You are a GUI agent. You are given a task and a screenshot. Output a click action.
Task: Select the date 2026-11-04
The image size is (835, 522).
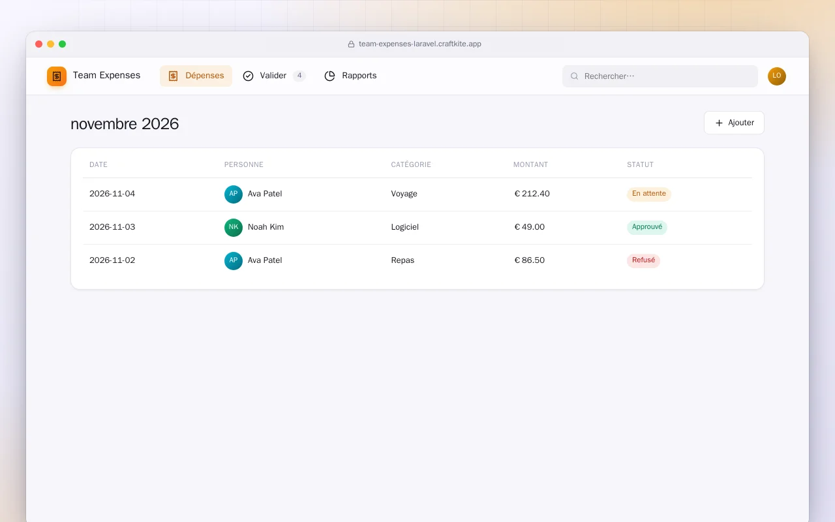112,194
